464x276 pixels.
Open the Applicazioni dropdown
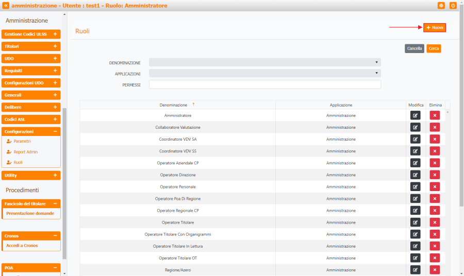tap(264, 74)
